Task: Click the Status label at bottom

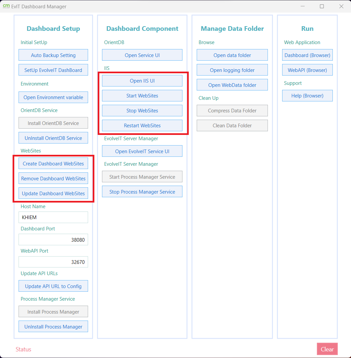Action: pyautogui.click(x=23, y=349)
